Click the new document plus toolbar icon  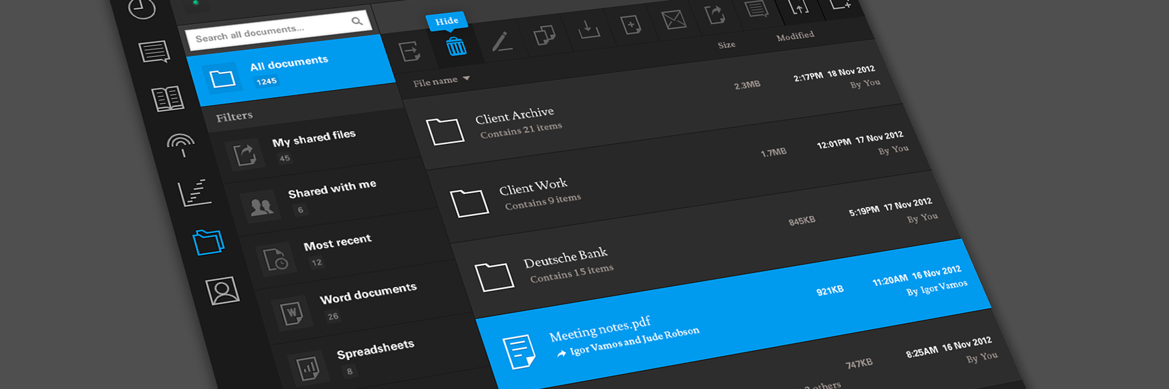631,25
